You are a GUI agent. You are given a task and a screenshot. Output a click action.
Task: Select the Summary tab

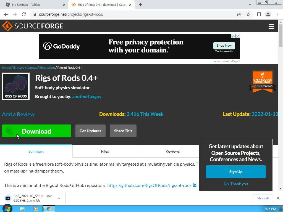click(36, 152)
